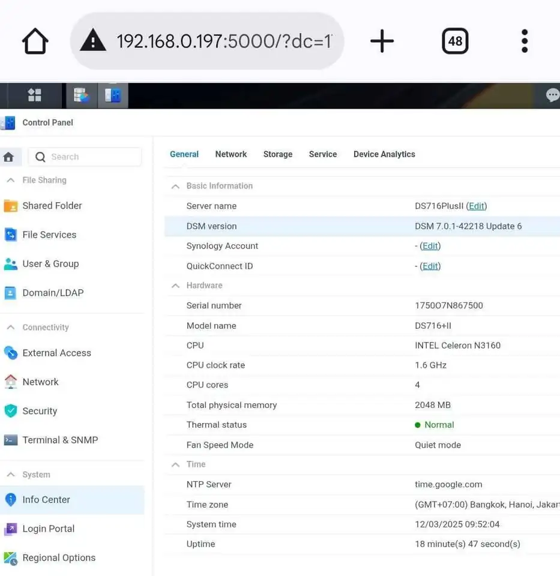This screenshot has height=576, width=560.
Task: Click the Control Panel title icon
Action: [8, 122]
